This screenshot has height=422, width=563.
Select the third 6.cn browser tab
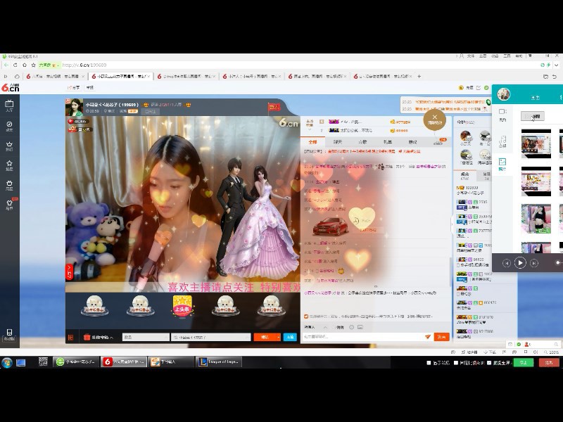[186, 76]
